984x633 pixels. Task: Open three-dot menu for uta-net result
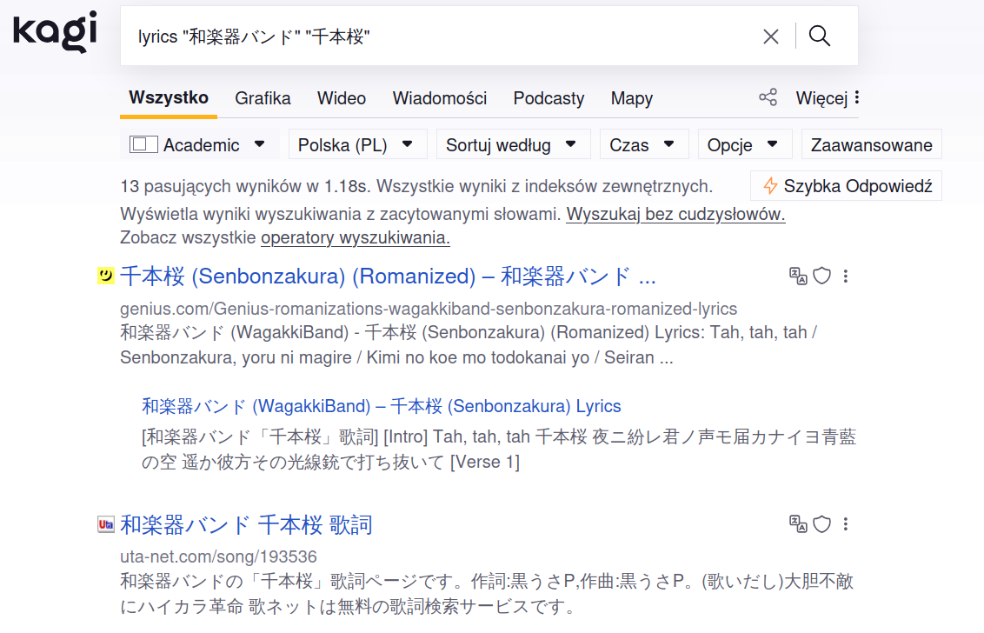[x=846, y=524]
